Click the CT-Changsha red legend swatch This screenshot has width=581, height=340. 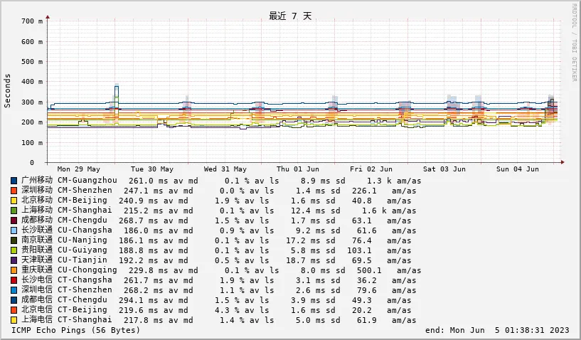pos(14,280)
